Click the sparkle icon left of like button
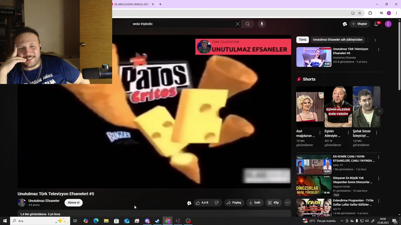Screen dimensions: 401x225 pos(189,203)
